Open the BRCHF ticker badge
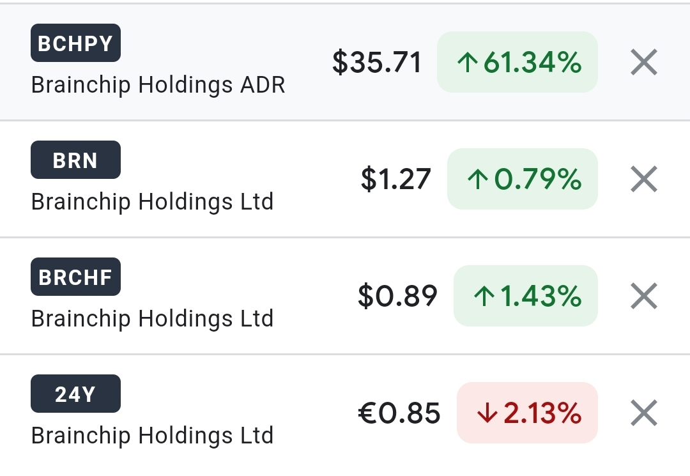 click(75, 277)
